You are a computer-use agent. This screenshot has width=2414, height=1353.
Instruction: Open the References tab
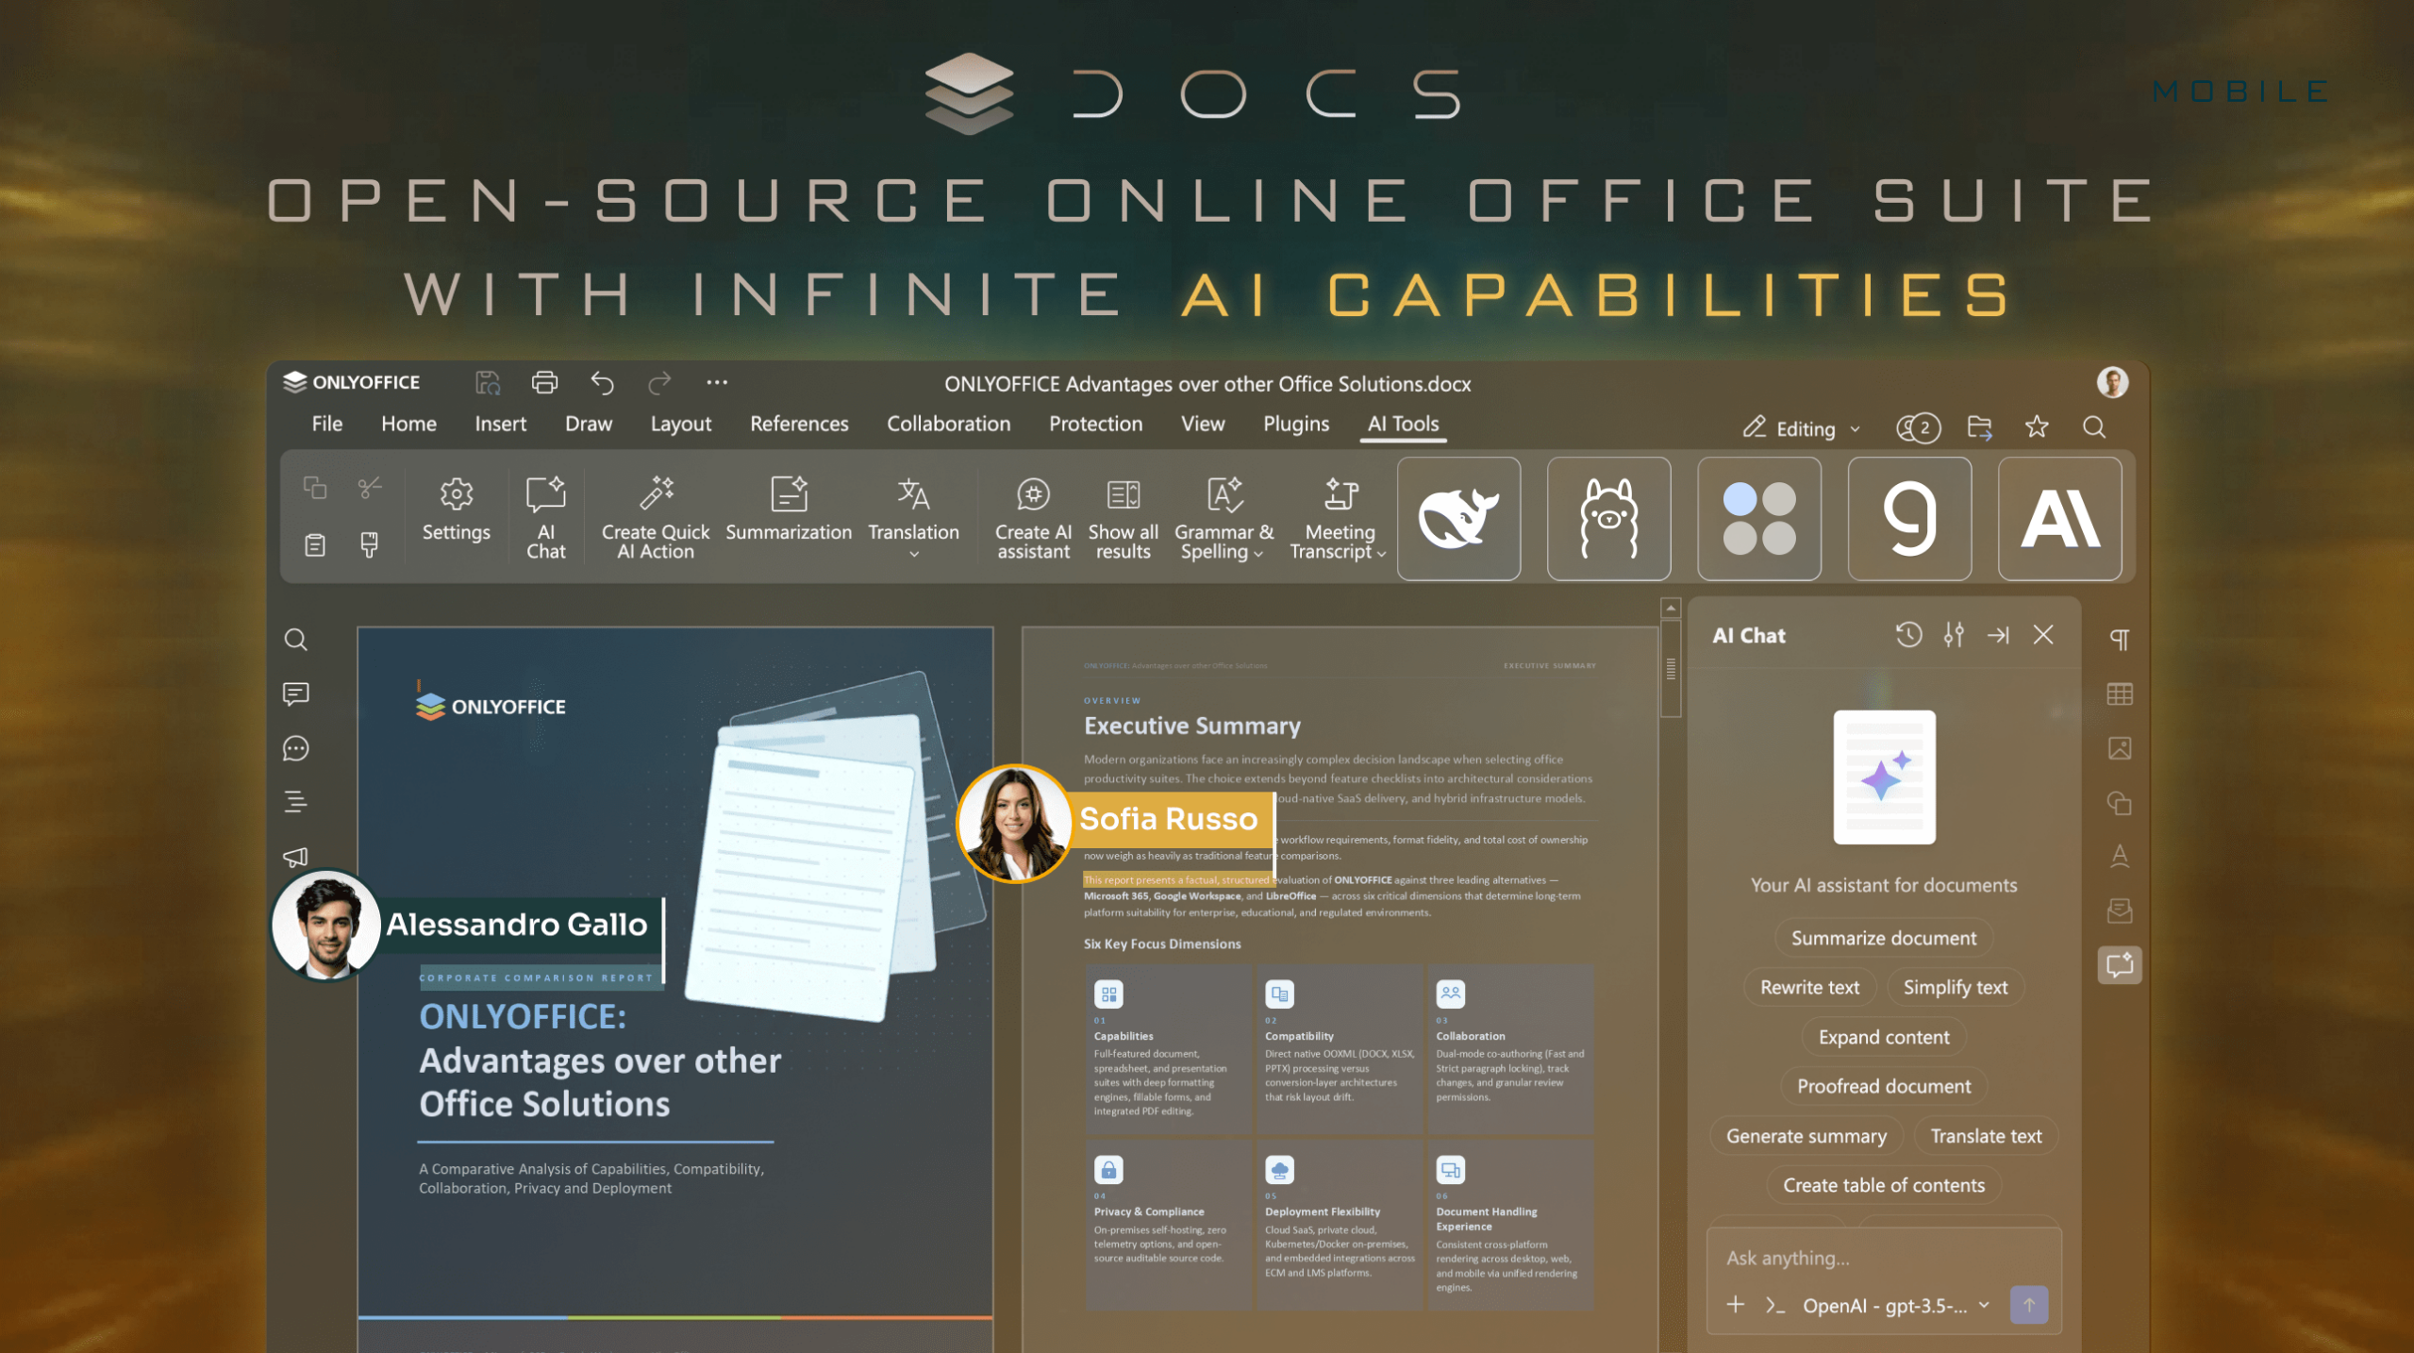point(799,424)
